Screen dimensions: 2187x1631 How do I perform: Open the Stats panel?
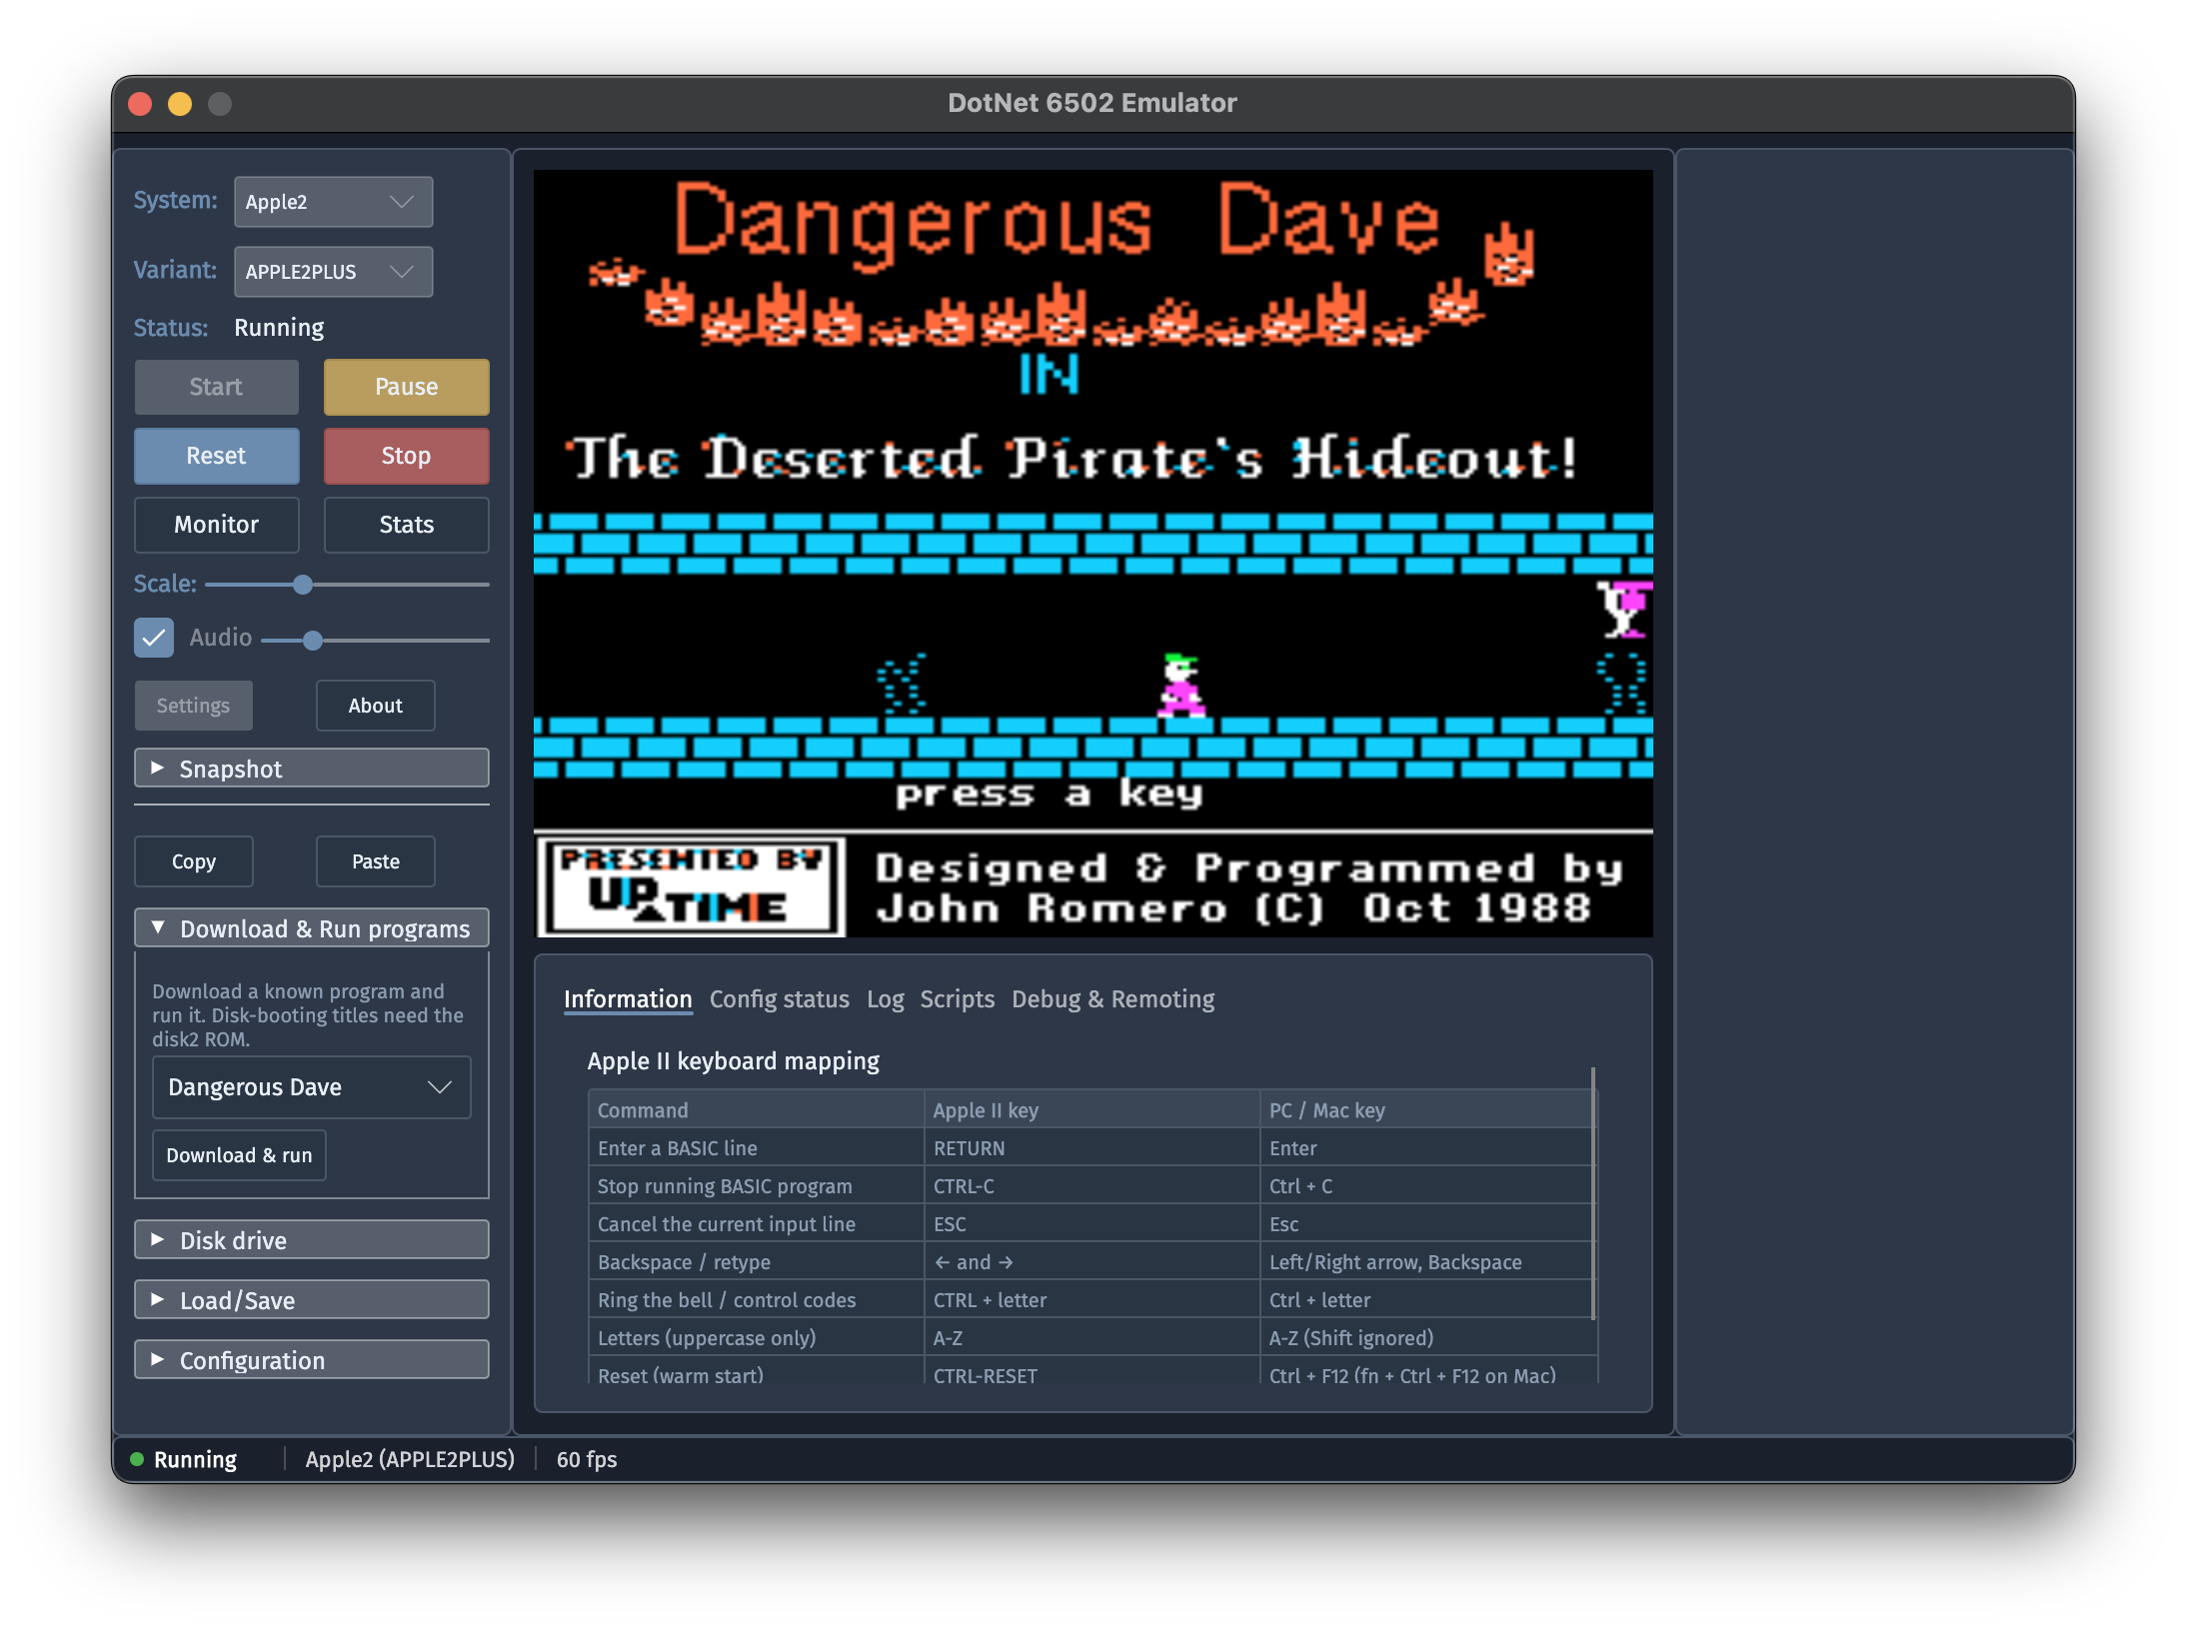[x=406, y=525]
